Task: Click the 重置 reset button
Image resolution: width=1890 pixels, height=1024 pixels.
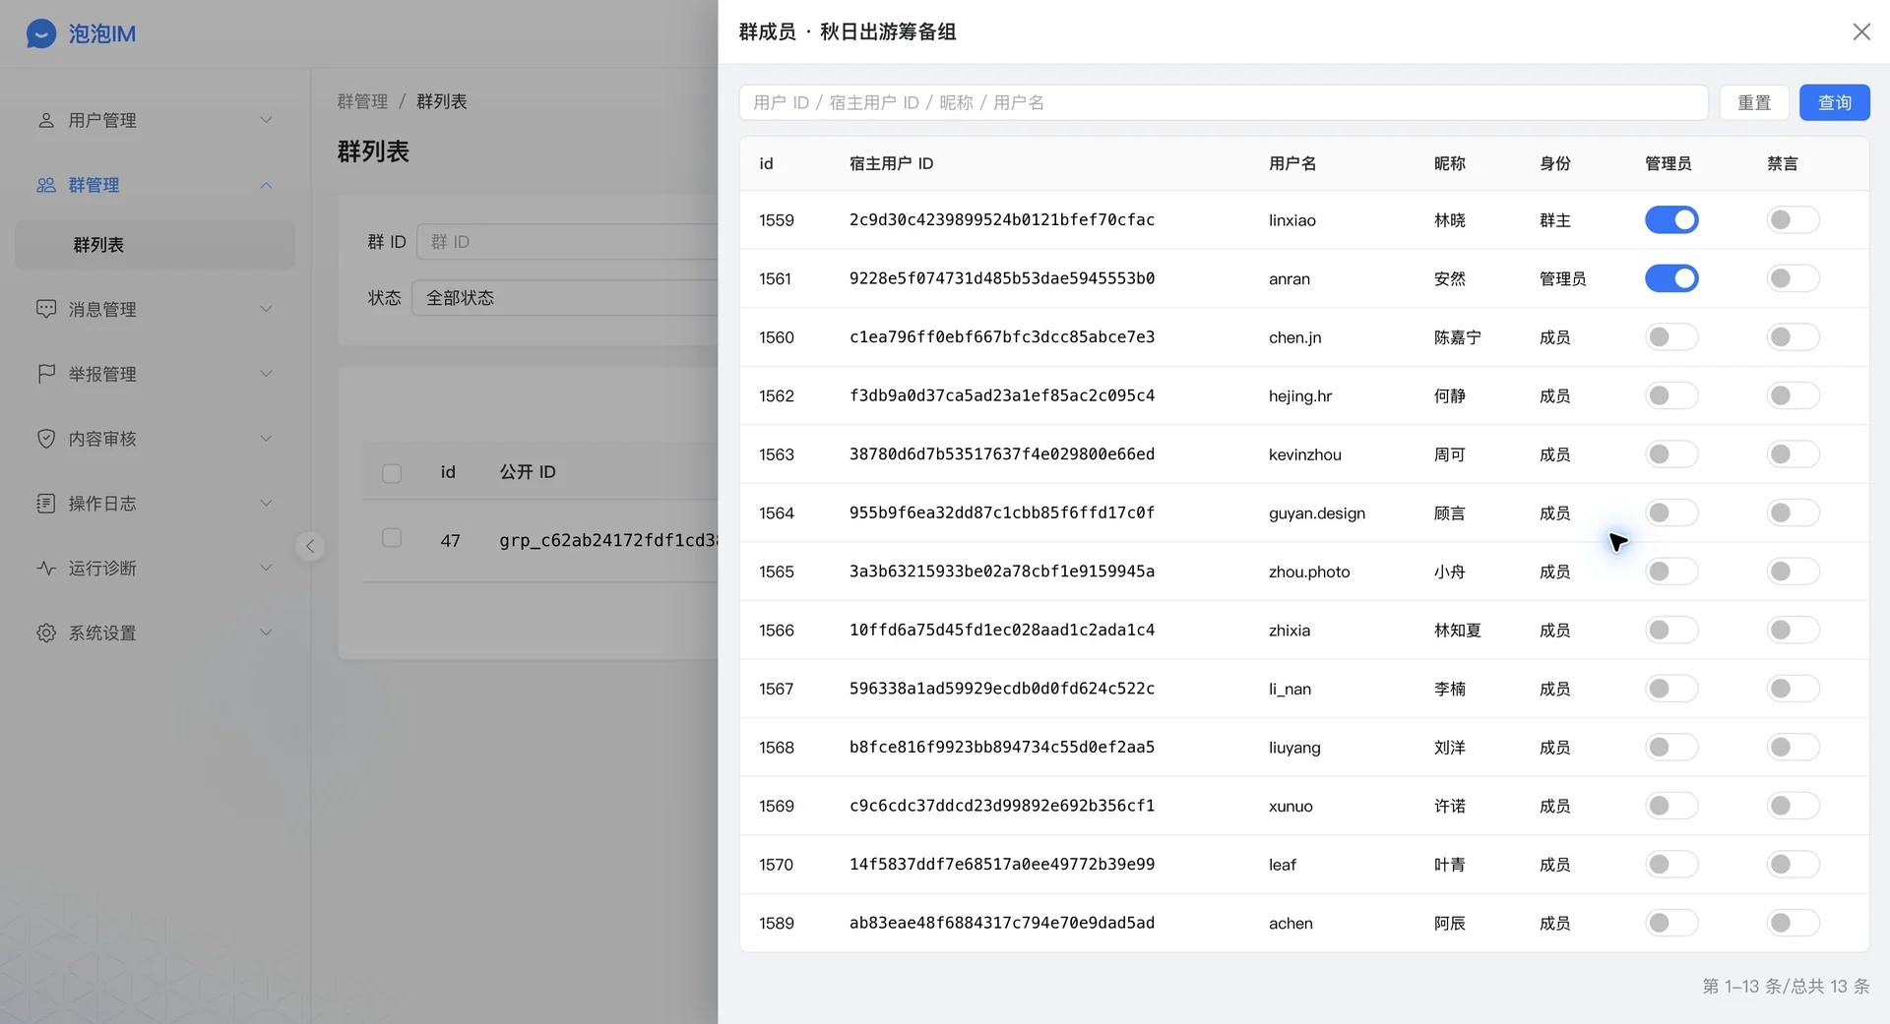Action: click(1753, 102)
